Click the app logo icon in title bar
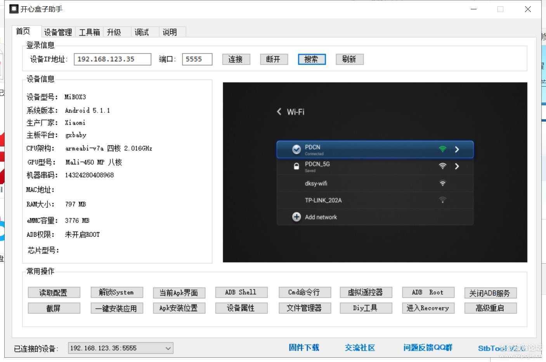 tap(14, 9)
